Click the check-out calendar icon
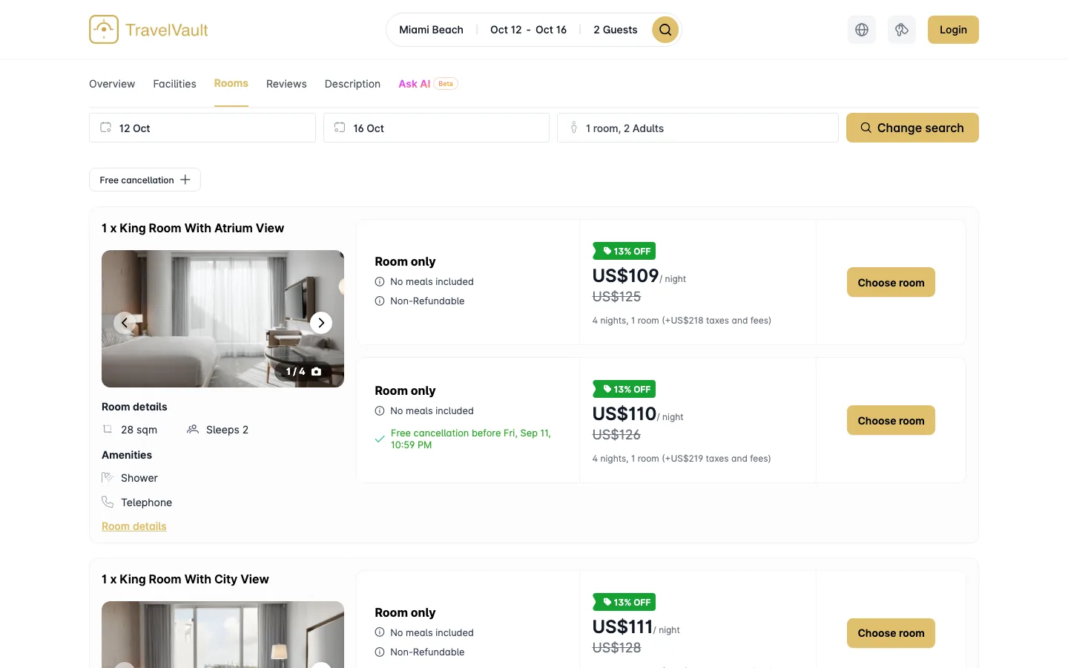 coord(340,128)
